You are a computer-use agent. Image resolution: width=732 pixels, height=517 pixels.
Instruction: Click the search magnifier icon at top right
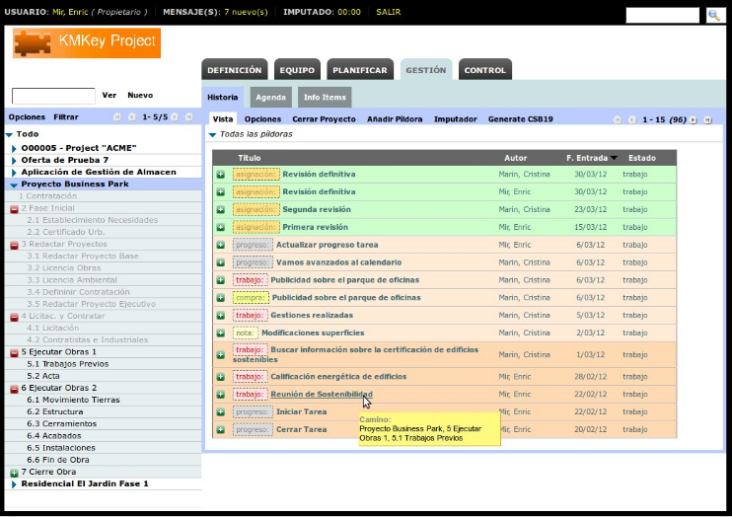(x=713, y=16)
